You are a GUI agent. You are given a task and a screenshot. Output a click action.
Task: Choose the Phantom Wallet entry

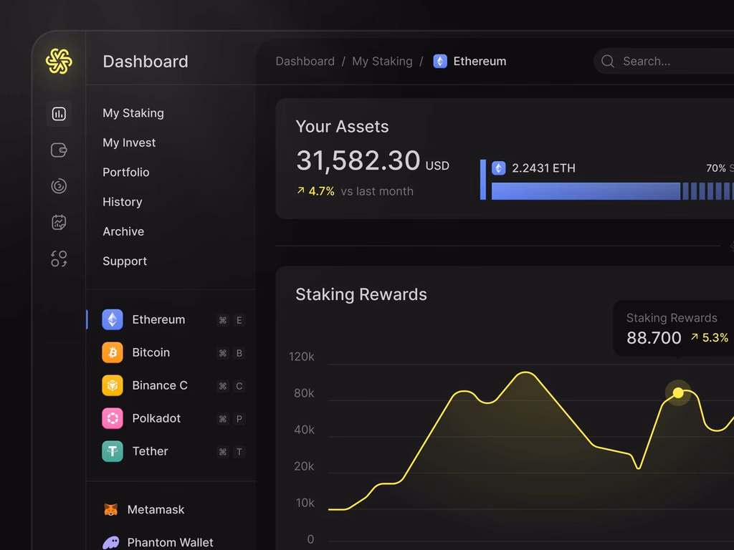click(x=158, y=543)
